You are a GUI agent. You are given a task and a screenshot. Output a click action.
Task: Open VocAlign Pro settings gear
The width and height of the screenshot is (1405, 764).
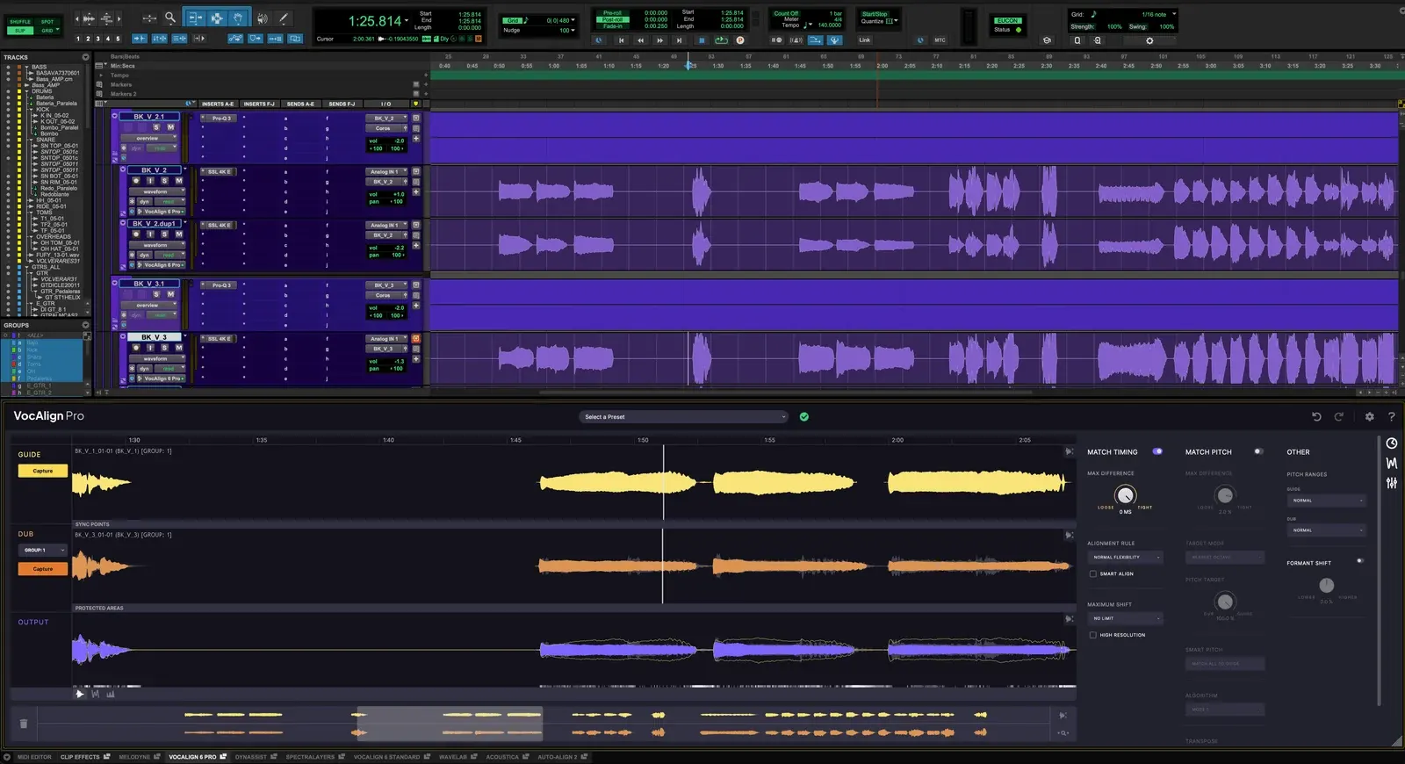click(1369, 416)
